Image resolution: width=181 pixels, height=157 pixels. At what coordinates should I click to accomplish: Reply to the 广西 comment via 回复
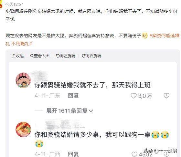click(x=73, y=154)
